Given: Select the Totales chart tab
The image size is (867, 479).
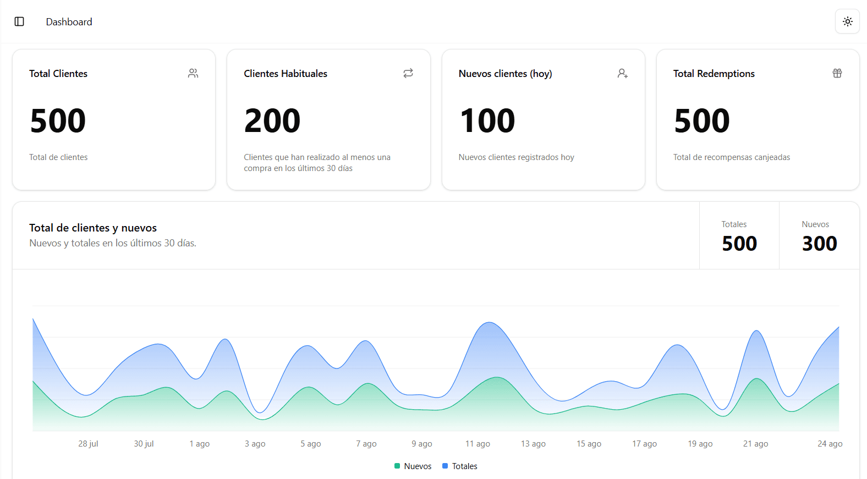Looking at the screenshot, I should [x=739, y=235].
